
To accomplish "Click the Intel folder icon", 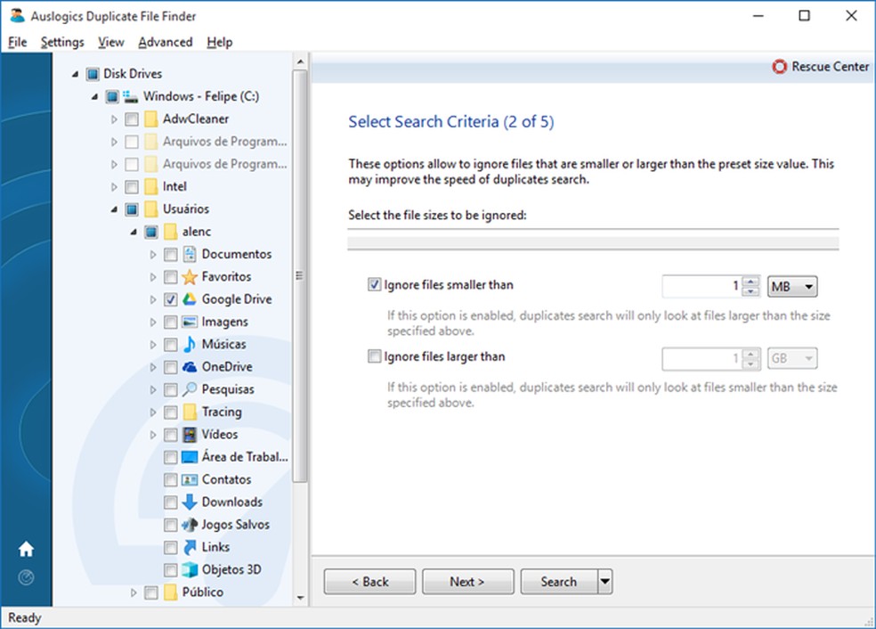I will (150, 186).
